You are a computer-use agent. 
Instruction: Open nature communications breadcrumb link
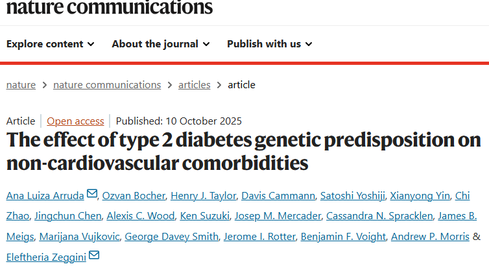tap(107, 85)
